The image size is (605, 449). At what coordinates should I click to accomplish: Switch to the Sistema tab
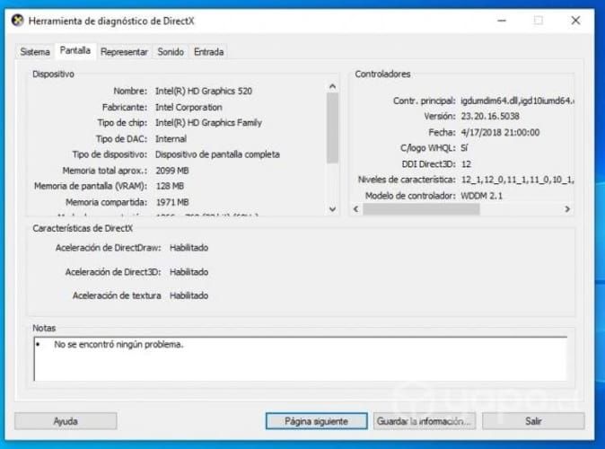click(x=35, y=52)
